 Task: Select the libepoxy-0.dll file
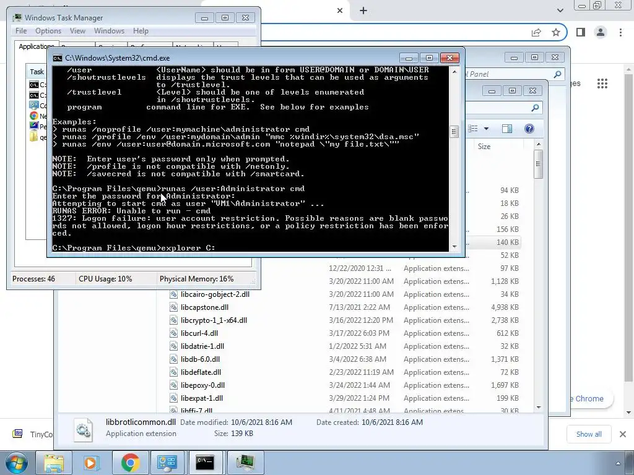point(203,385)
